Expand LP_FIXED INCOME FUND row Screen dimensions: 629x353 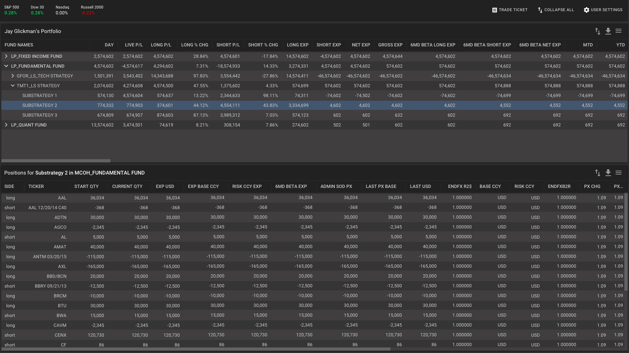pyautogui.click(x=6, y=56)
